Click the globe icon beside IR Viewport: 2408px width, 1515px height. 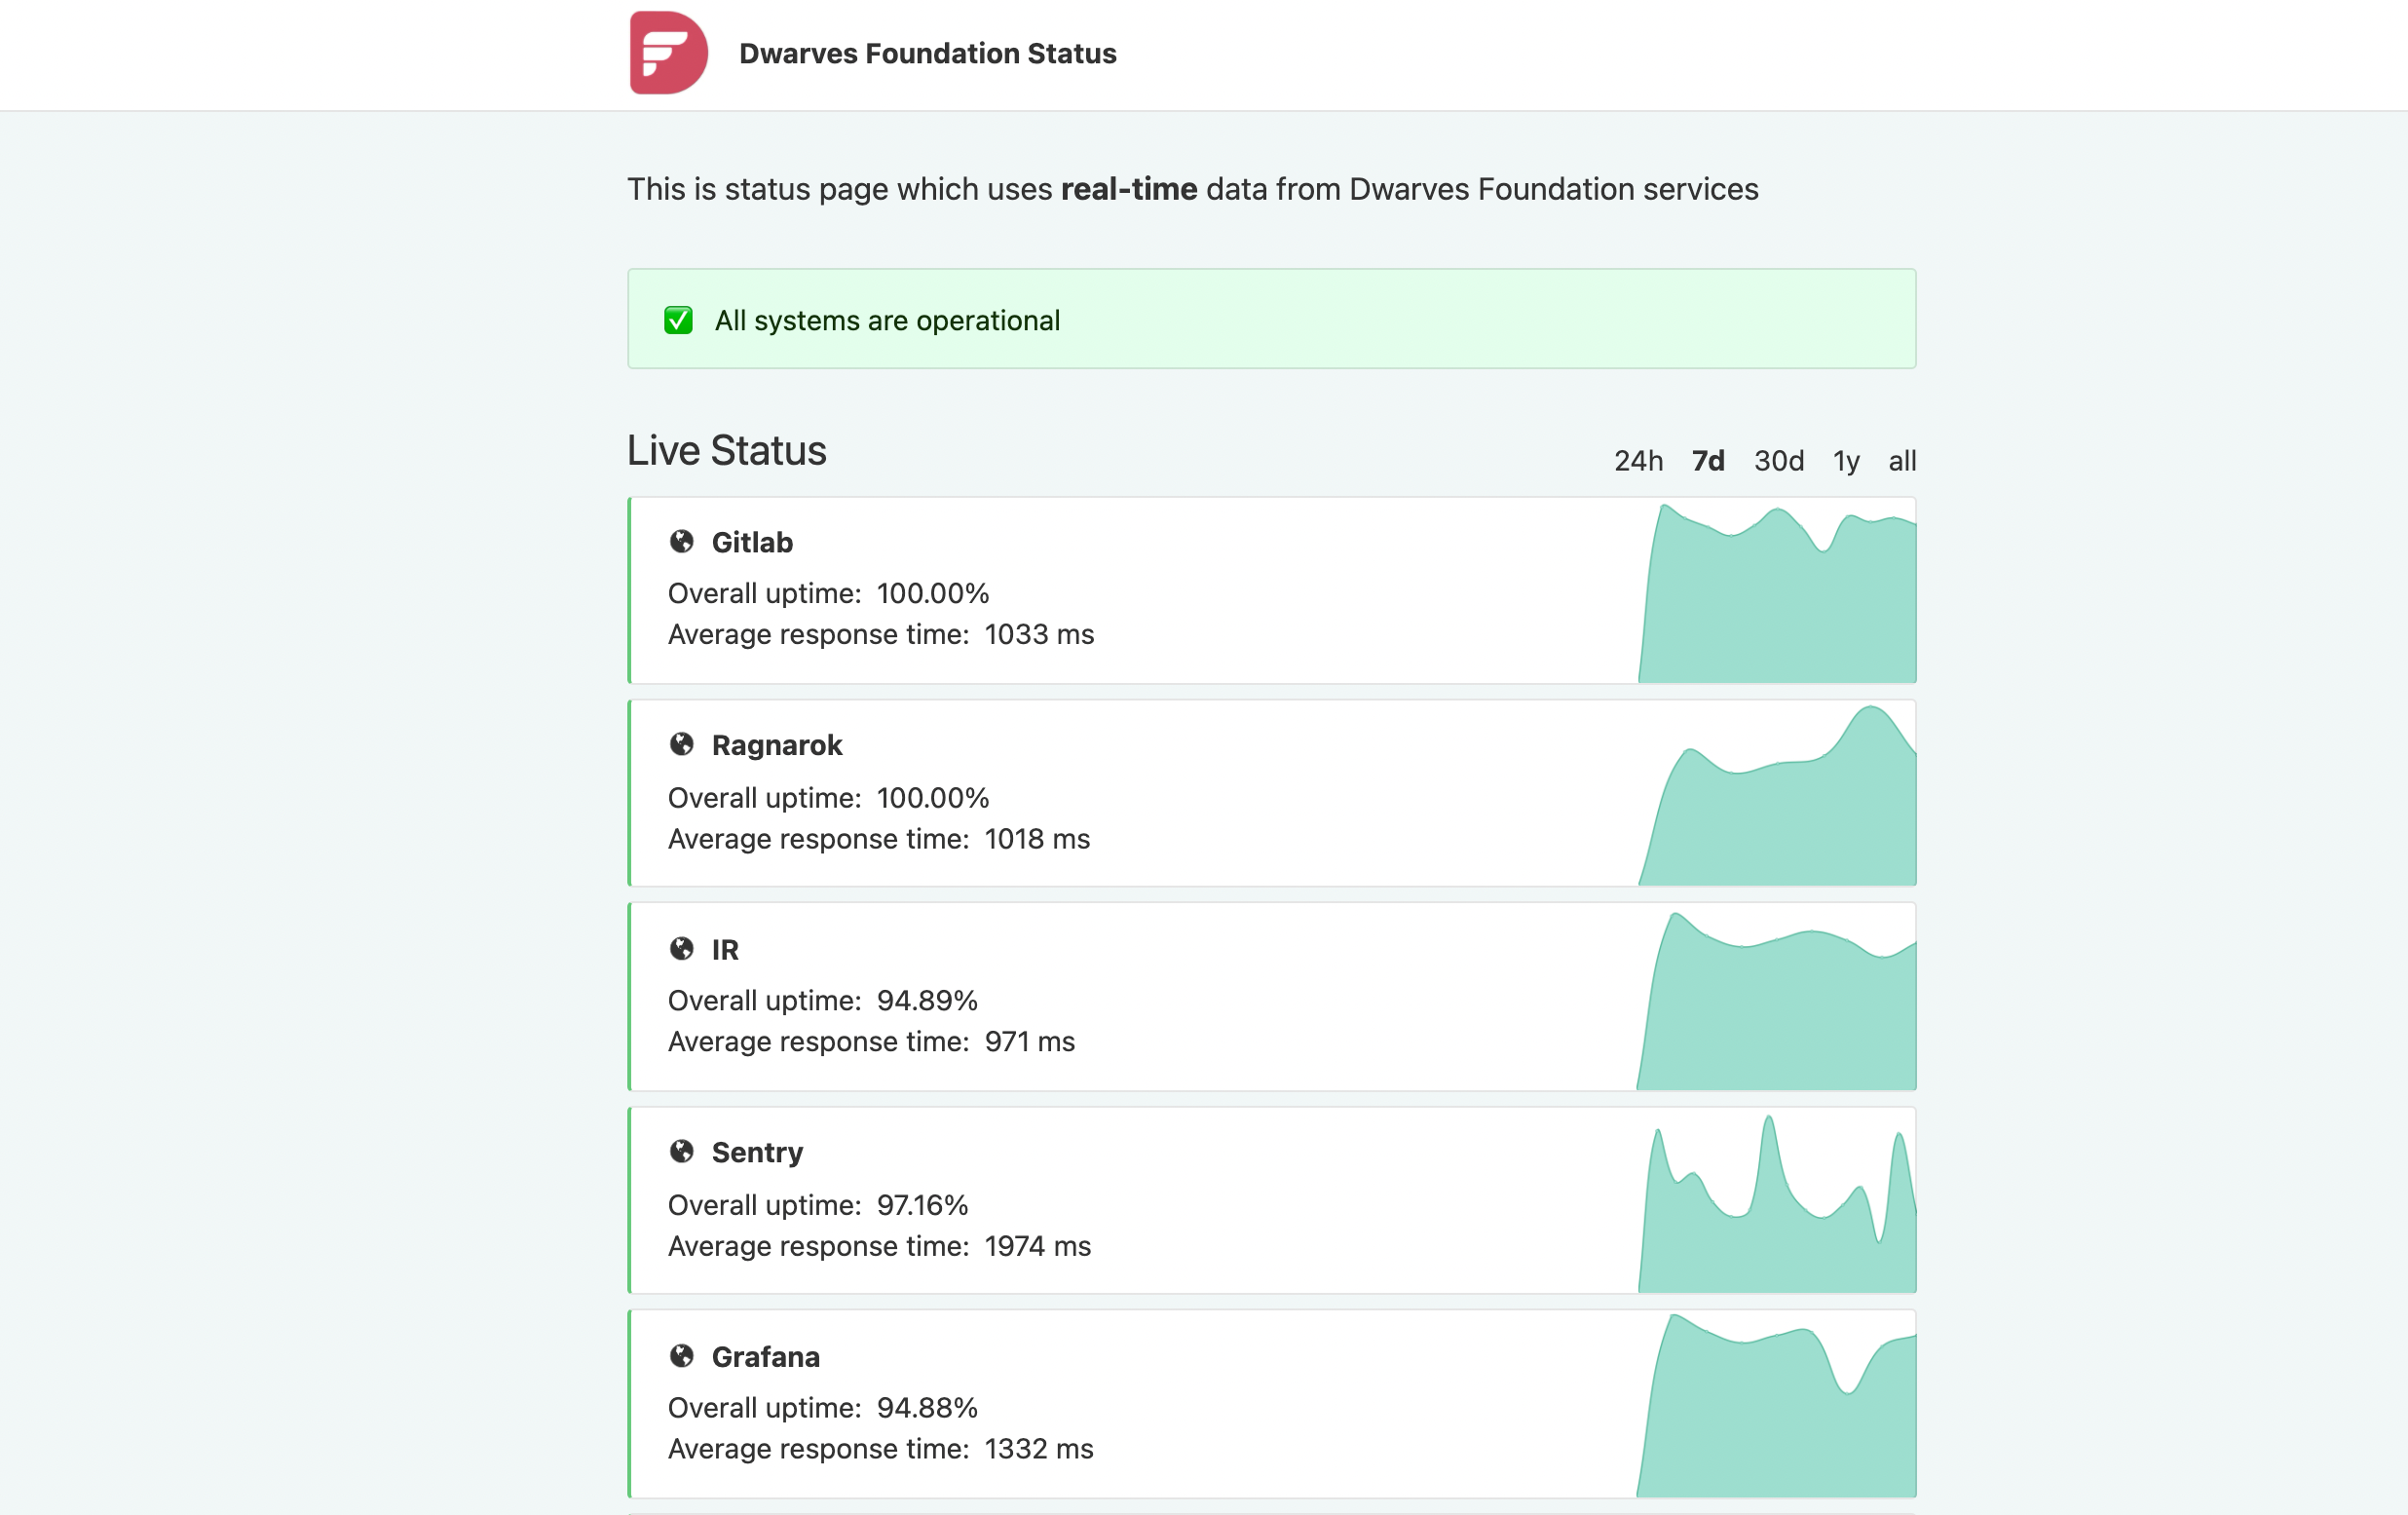[682, 949]
